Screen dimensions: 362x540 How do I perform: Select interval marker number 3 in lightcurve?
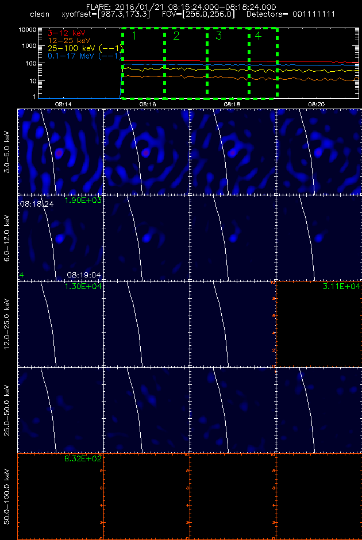218,36
